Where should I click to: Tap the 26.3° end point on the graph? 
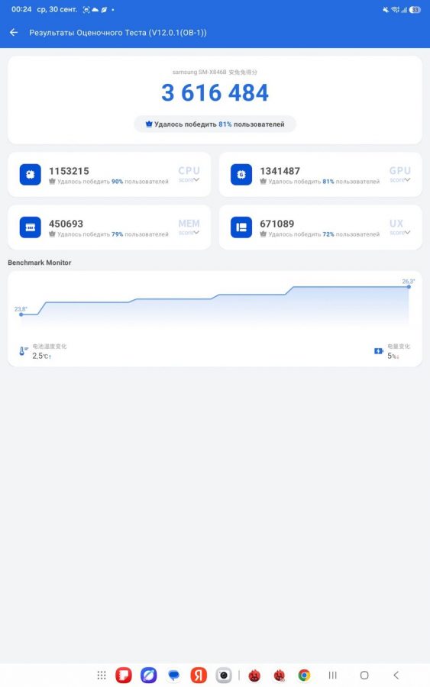409,286
